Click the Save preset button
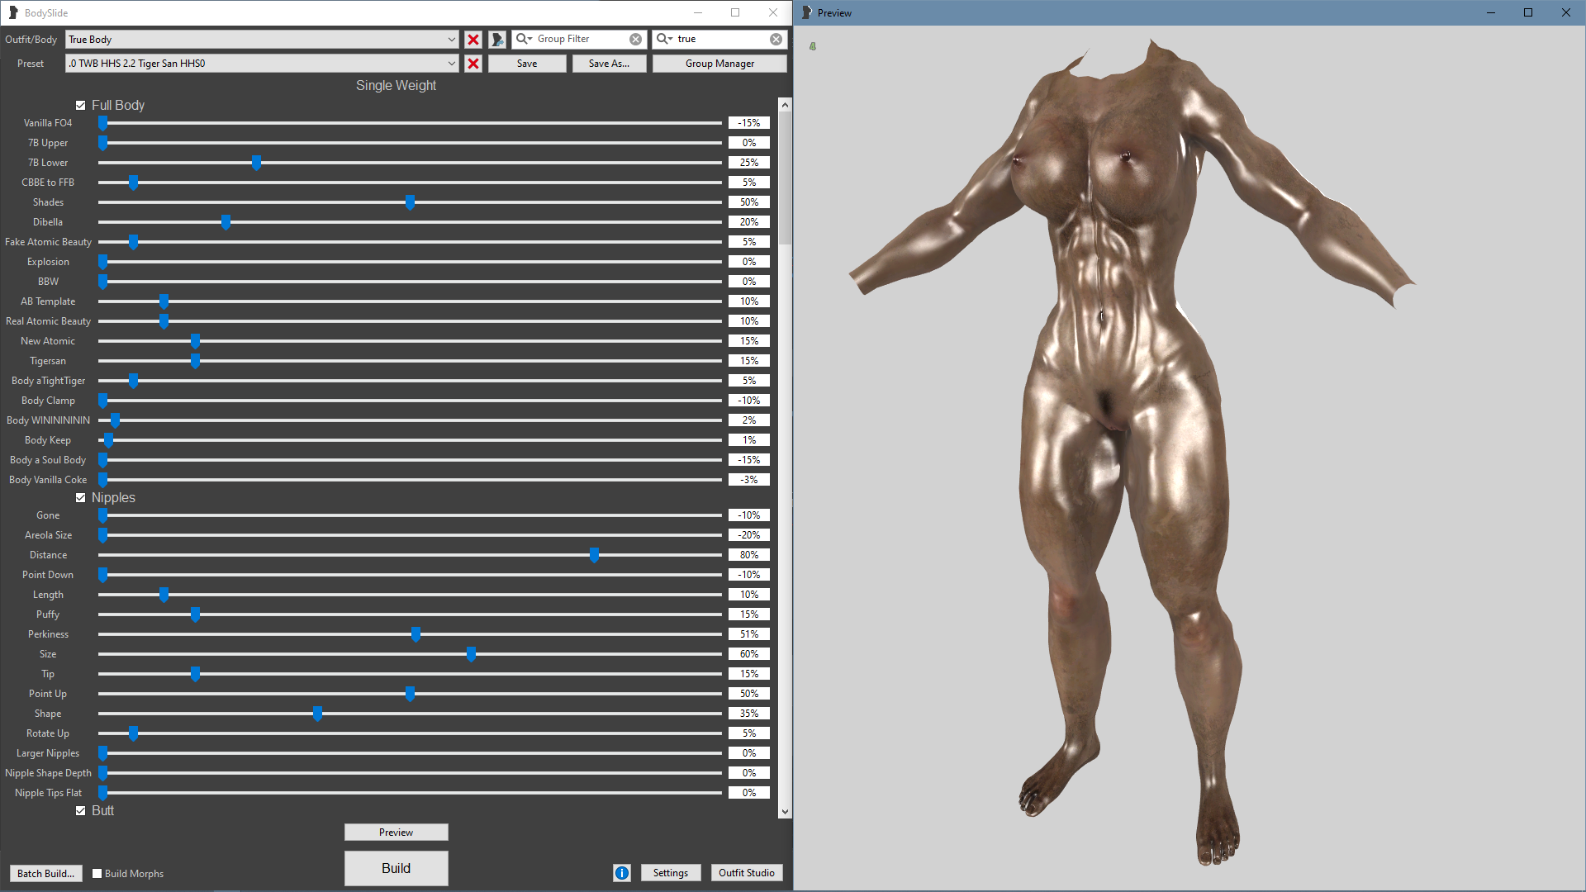The image size is (1586, 892). 527,64
